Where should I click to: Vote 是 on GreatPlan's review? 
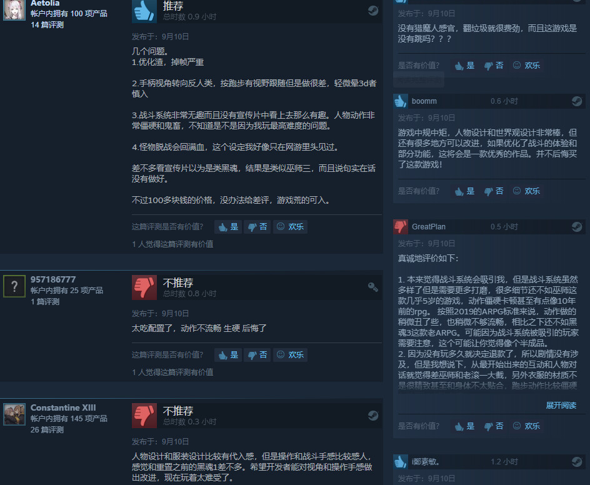[465, 426]
